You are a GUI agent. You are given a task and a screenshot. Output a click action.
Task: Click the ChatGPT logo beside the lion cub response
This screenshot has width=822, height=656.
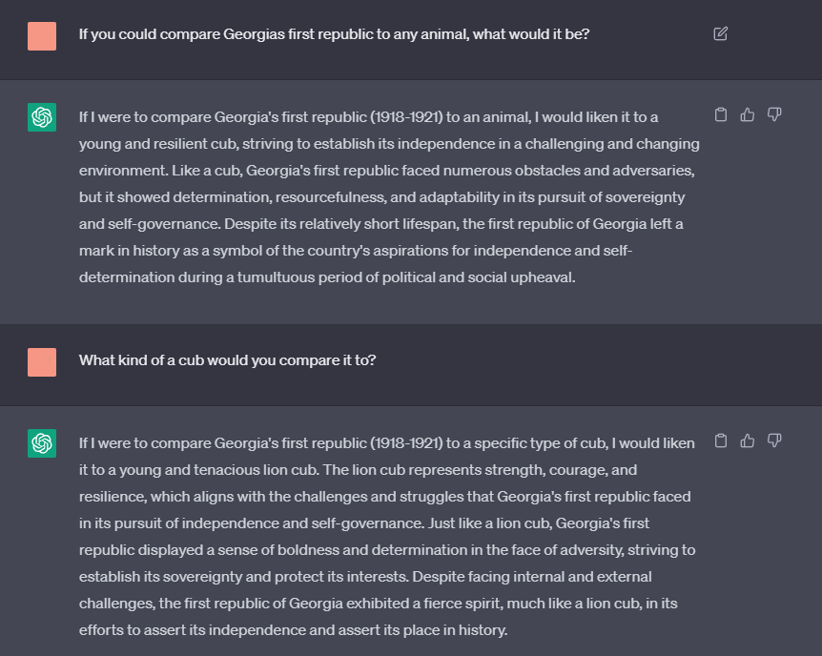click(42, 443)
